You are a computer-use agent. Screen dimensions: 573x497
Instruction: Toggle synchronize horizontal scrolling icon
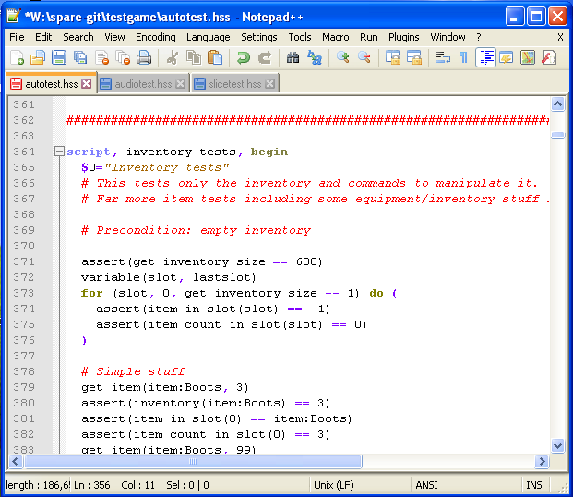point(414,58)
